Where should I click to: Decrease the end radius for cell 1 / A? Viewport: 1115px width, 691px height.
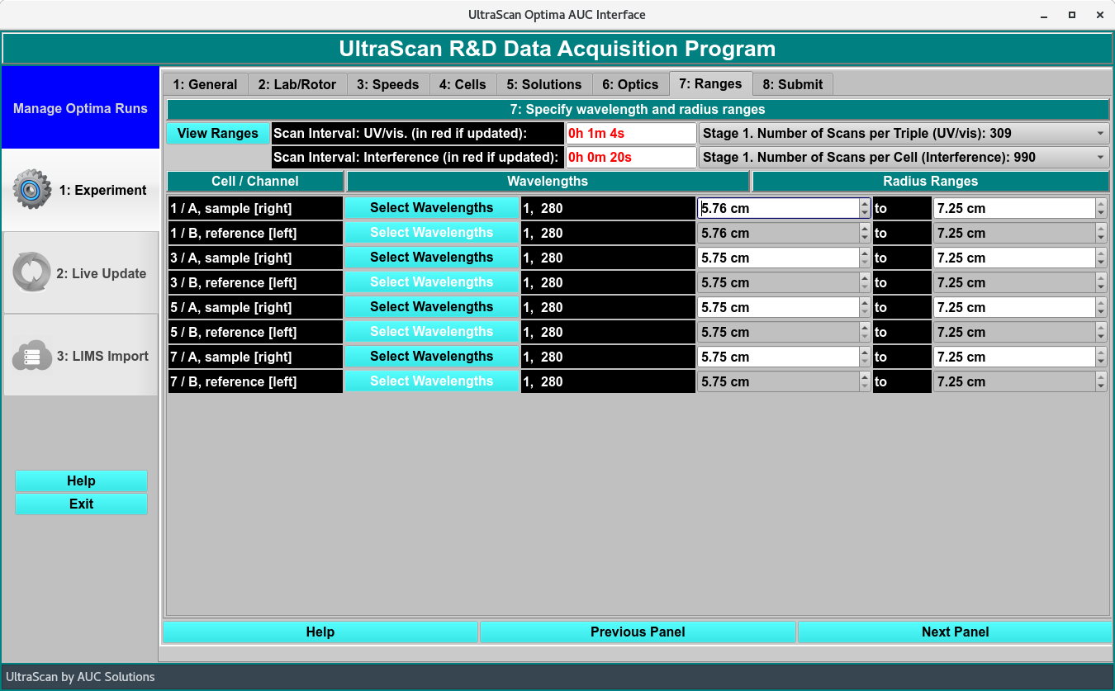pos(1101,213)
